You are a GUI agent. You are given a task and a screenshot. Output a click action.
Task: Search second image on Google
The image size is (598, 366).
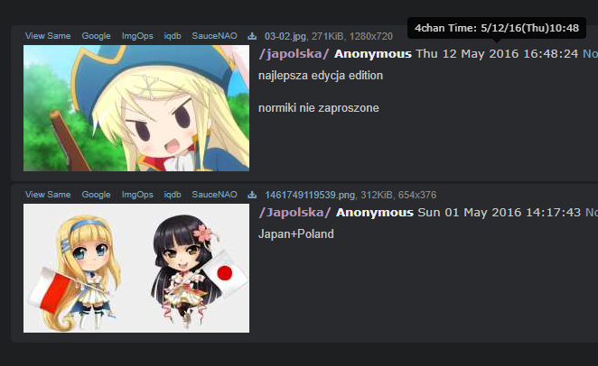tap(96, 195)
